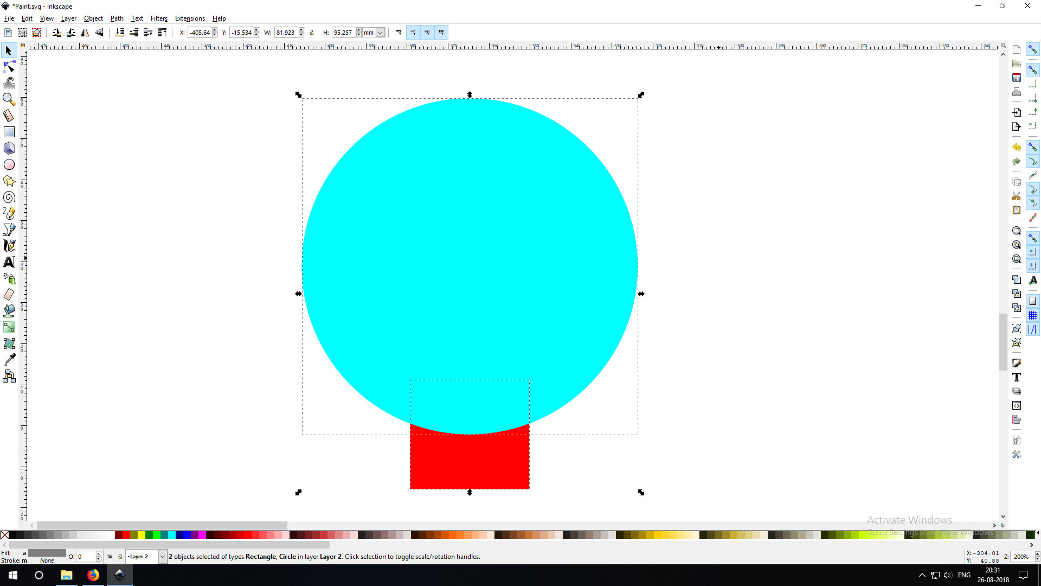Screen dimensions: 1041x586
Task: Select the Paint Bucket fill tool
Action: coord(9,311)
